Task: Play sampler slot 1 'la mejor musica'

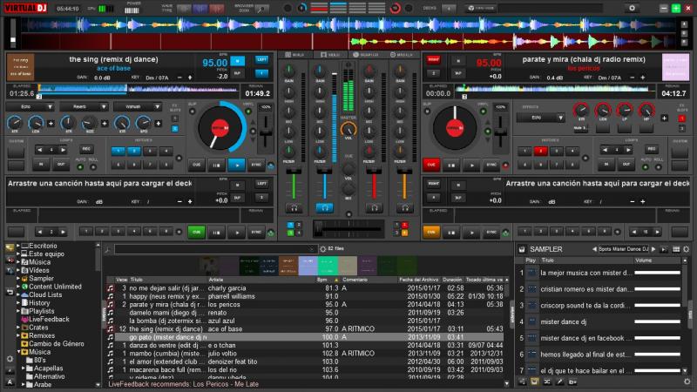Action: tap(531, 273)
